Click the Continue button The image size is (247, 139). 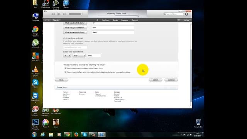point(171,80)
